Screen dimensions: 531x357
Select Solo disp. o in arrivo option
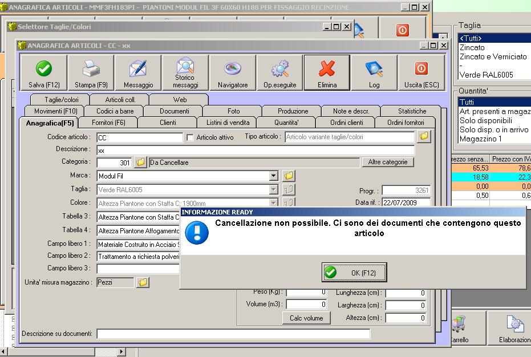pos(494,129)
